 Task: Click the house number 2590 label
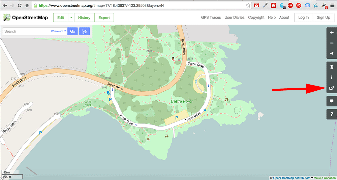point(56,114)
